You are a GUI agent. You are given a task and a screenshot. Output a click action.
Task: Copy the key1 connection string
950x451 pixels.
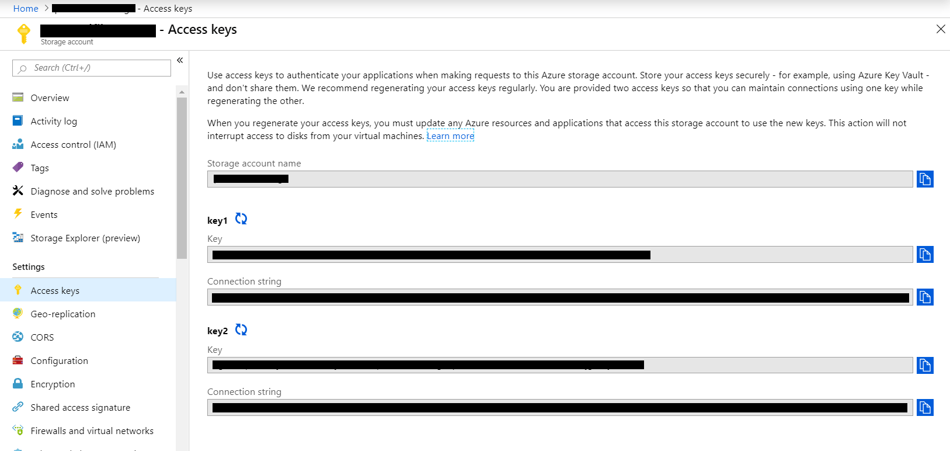point(925,297)
